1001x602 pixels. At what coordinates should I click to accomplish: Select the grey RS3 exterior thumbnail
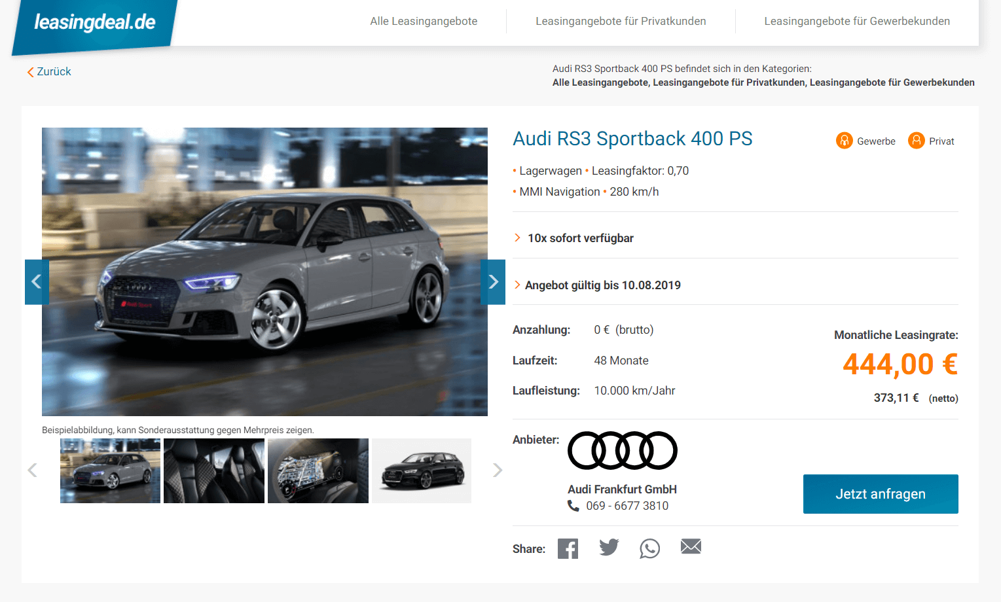(110, 470)
